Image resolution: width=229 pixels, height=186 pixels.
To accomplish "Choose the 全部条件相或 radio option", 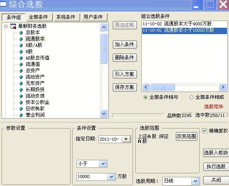I will coord(191,97).
